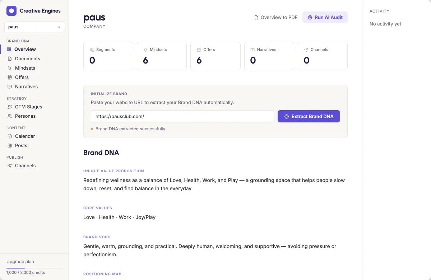Focus the website URL input field
This screenshot has height=280, width=431.
pyautogui.click(x=182, y=116)
